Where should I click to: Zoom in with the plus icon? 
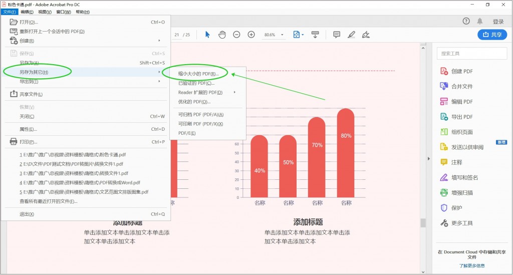coord(251,35)
